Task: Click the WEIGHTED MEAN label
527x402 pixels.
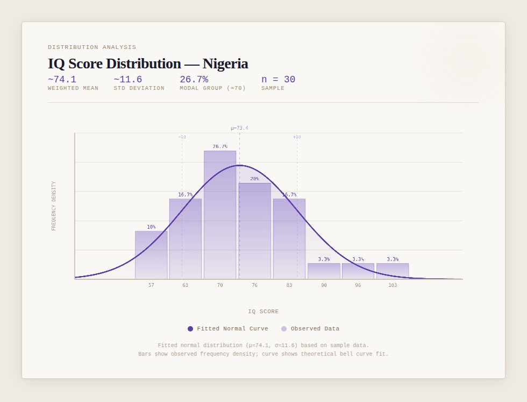Action: coord(73,88)
